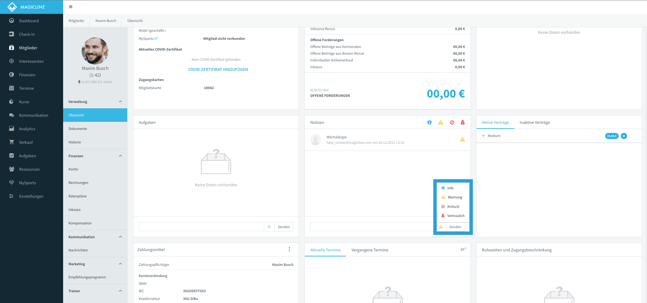Expand the Medium contract row

click(483, 136)
